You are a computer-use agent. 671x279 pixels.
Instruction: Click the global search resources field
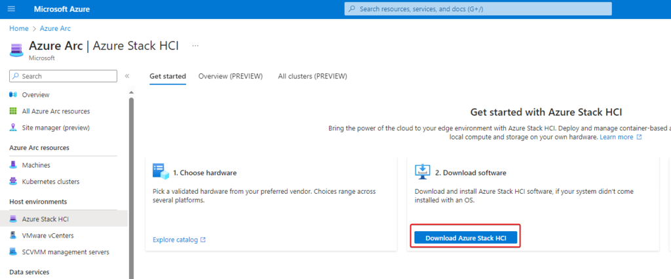478,9
